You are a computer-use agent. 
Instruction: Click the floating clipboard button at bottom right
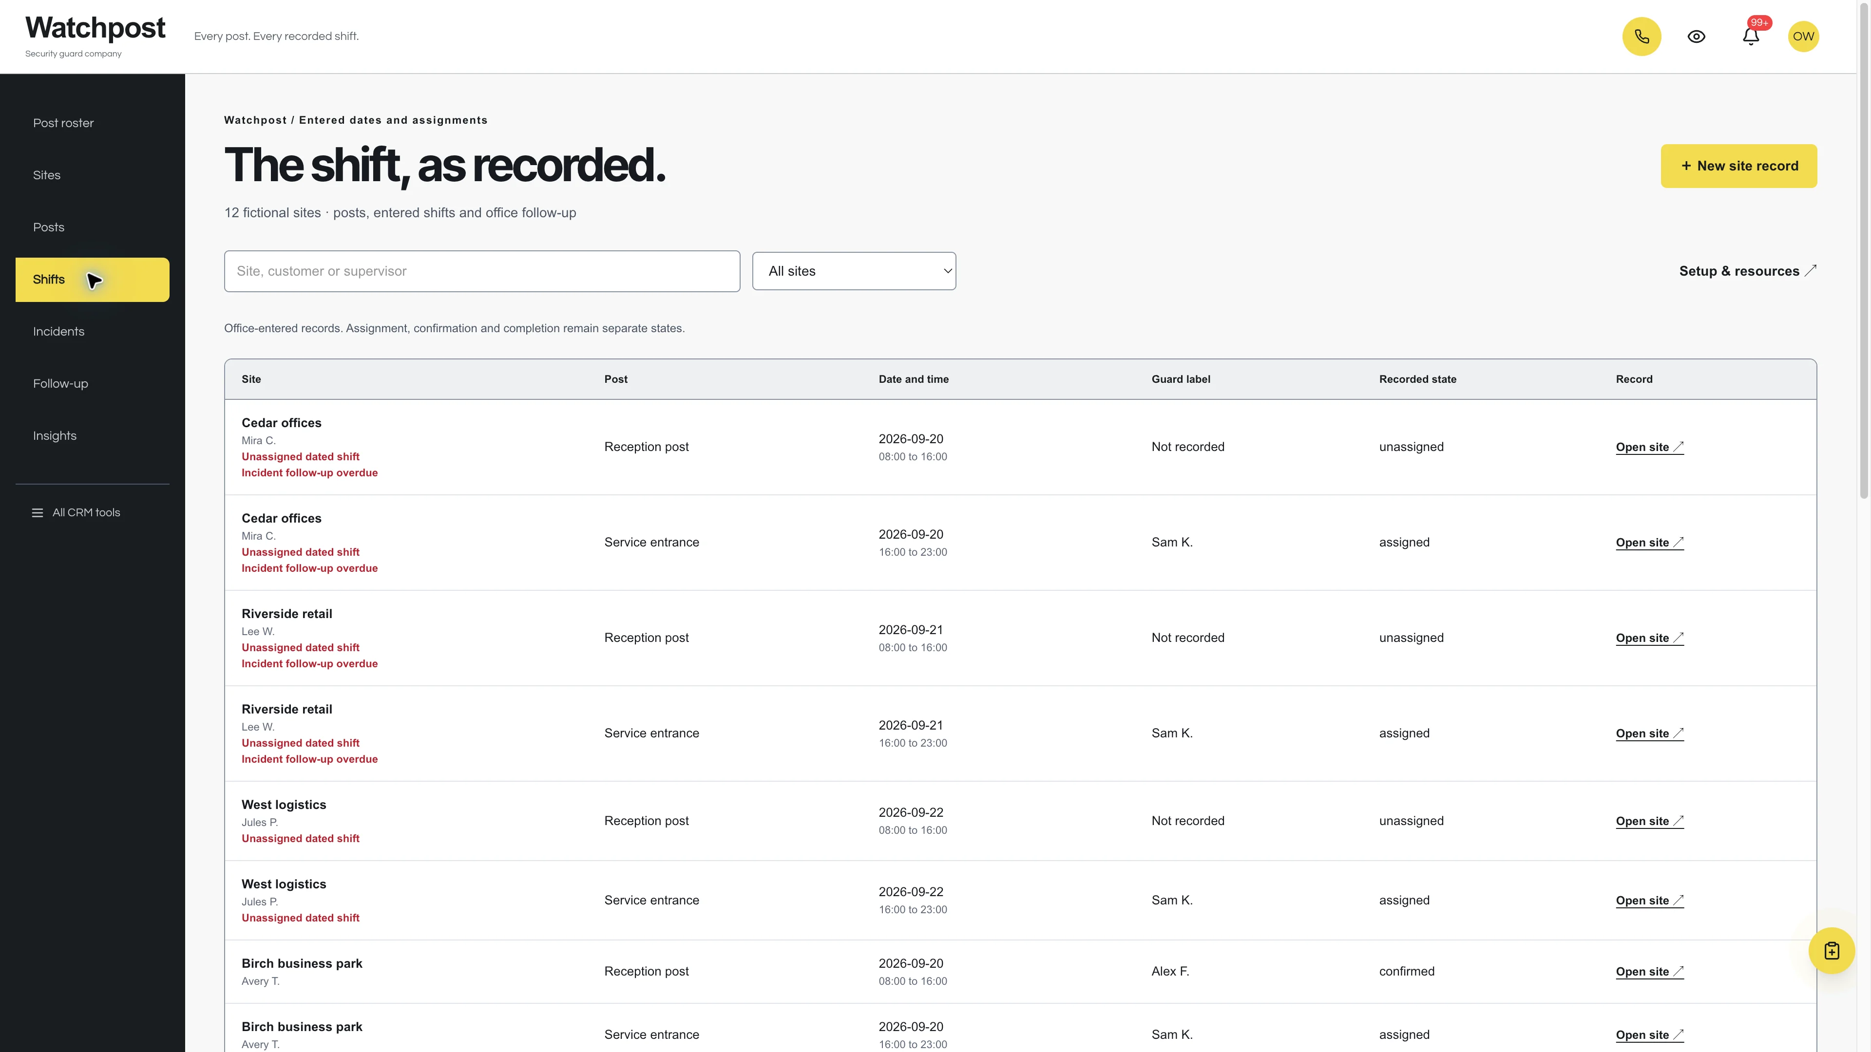pyautogui.click(x=1831, y=950)
